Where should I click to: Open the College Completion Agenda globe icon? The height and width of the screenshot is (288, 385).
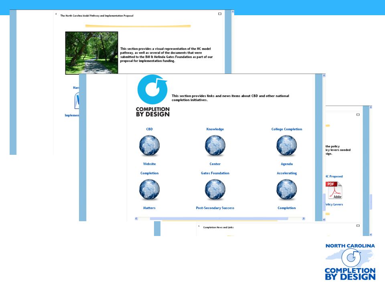pyautogui.click(x=286, y=146)
